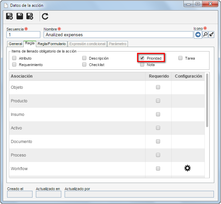The width and height of the screenshot is (221, 204).
Task: Click the Asociación column header
Action: (x=77, y=76)
